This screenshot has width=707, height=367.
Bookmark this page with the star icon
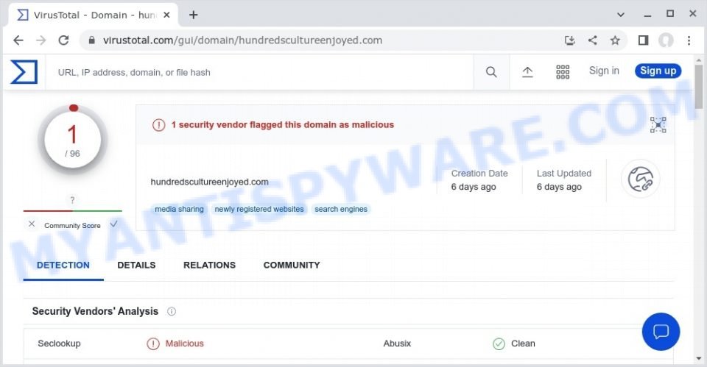(614, 40)
